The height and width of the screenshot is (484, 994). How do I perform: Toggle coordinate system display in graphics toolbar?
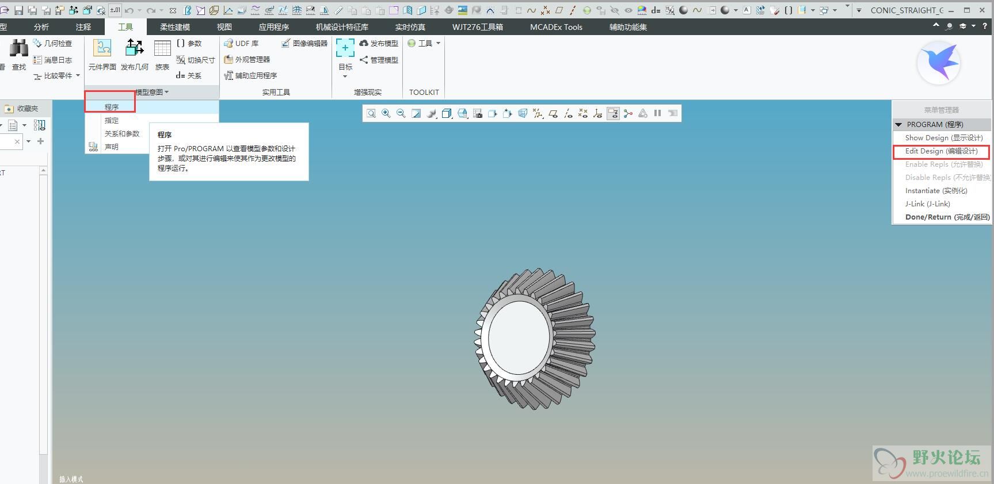(x=598, y=113)
